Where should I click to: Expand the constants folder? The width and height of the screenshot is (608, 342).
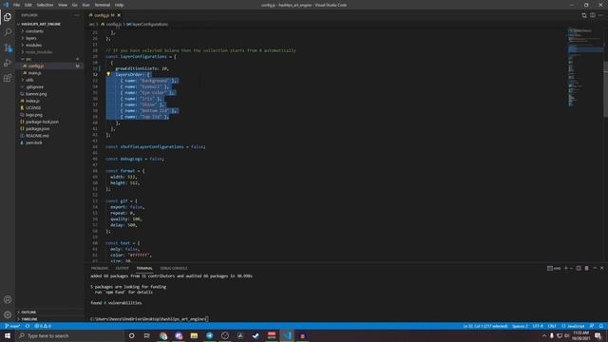tap(49, 31)
